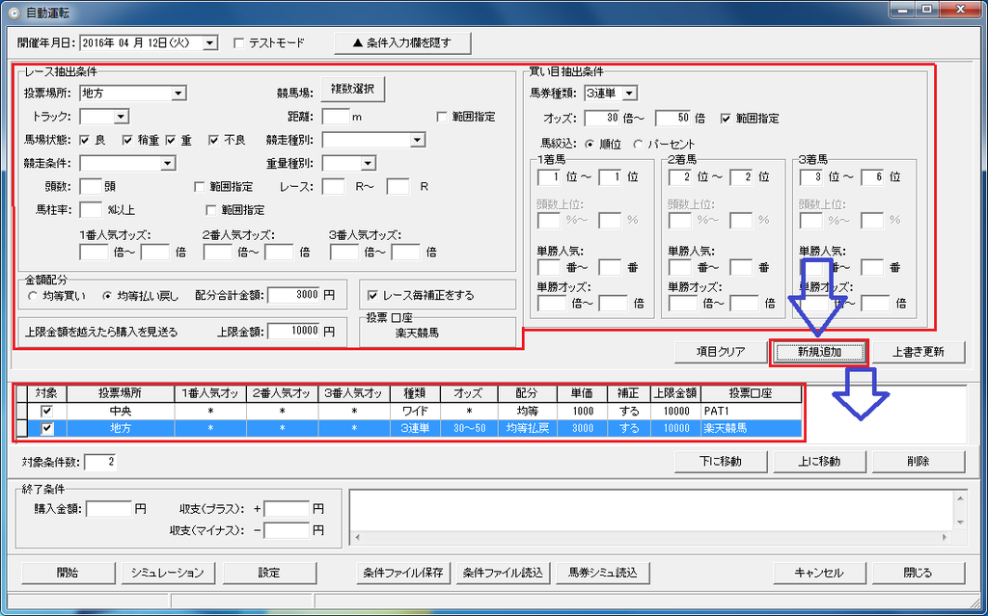Image resolution: width=988 pixels, height=616 pixels.
Task: Click the オッズ minimum field showing 30
Action: coord(602,119)
